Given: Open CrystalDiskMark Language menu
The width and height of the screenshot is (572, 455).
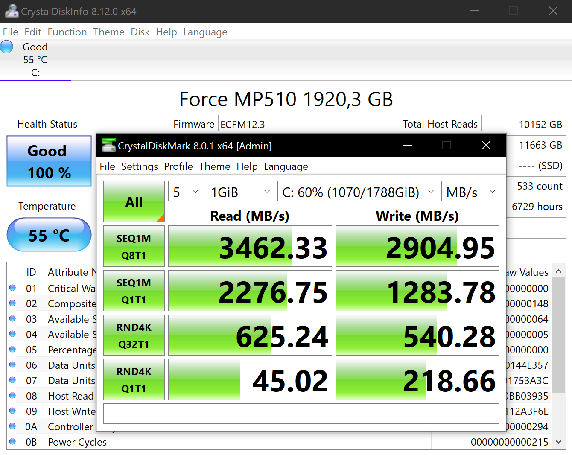Looking at the screenshot, I should tap(286, 166).
